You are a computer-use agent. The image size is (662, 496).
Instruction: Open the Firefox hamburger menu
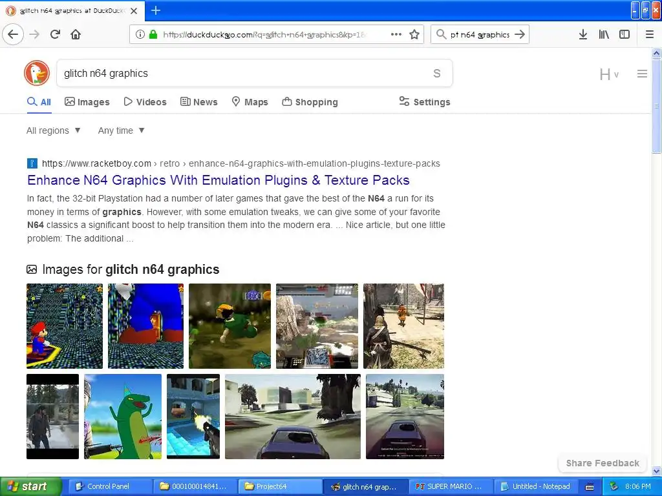[650, 34]
